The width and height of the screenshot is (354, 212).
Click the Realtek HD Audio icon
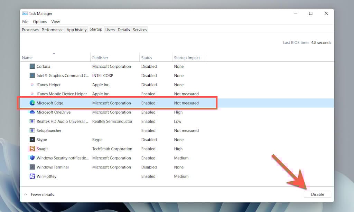(32, 121)
